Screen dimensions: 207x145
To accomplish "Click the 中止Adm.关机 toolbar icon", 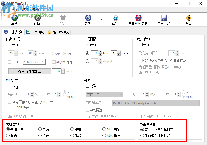I will click(x=138, y=18).
